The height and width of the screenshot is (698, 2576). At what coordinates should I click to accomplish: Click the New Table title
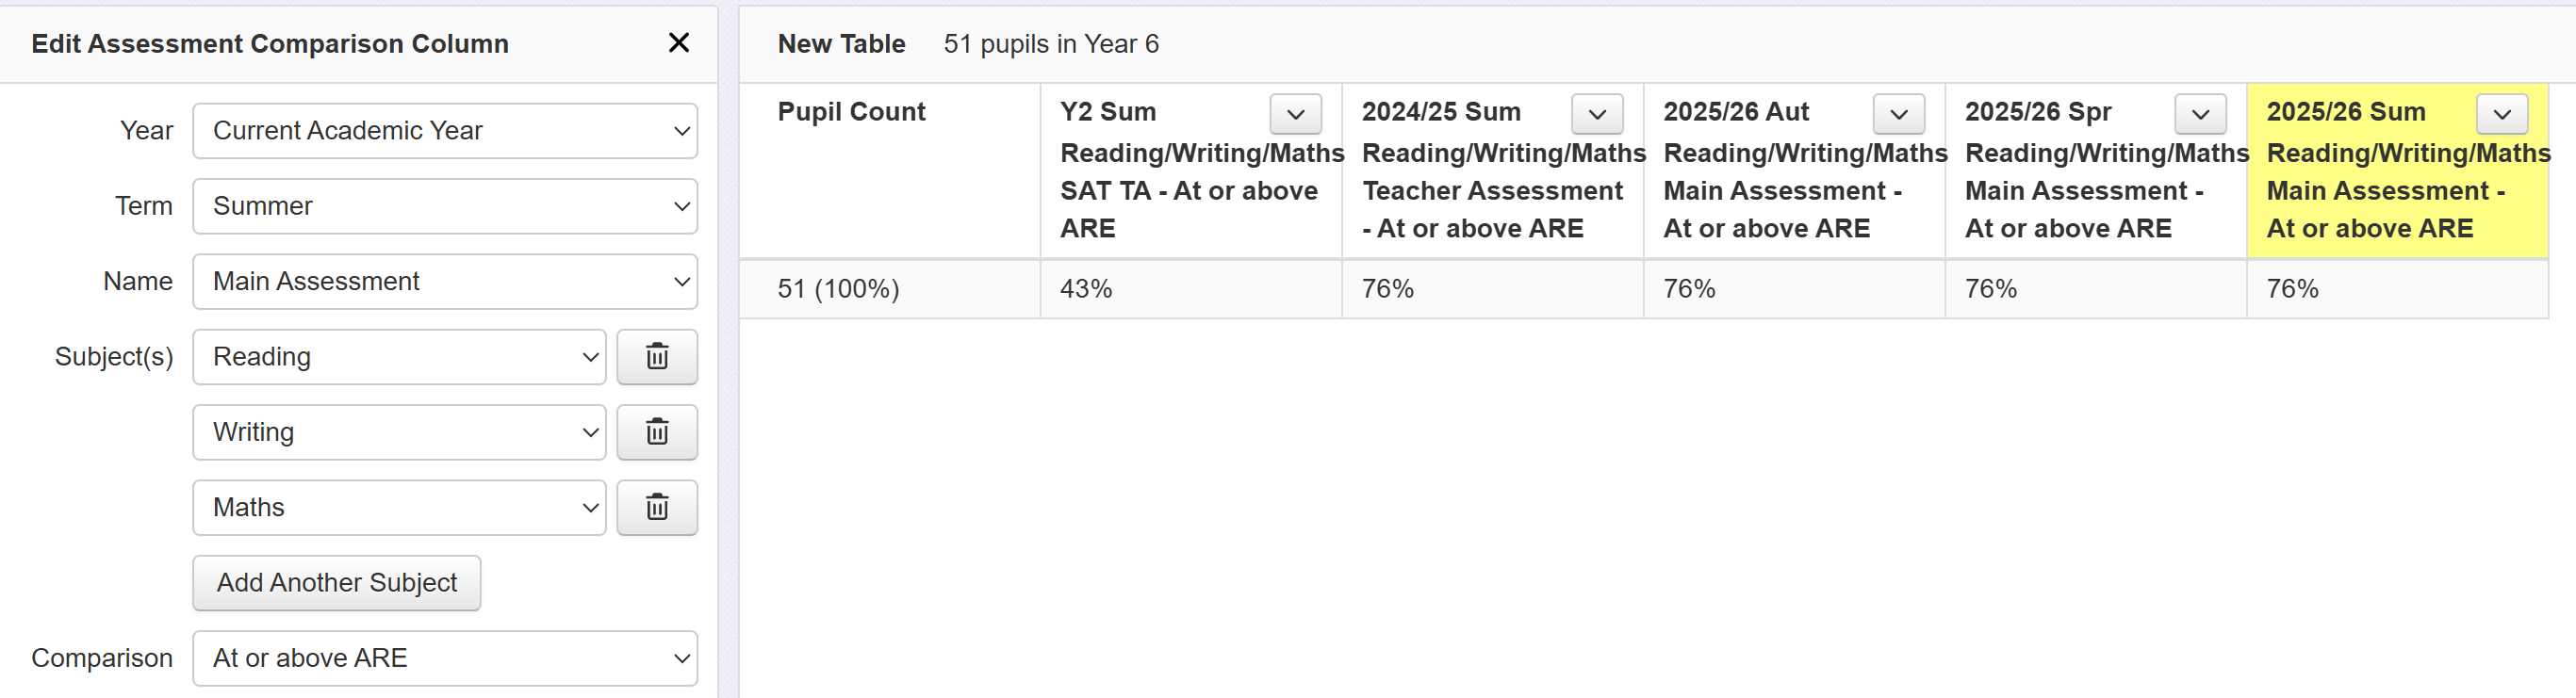841,44
